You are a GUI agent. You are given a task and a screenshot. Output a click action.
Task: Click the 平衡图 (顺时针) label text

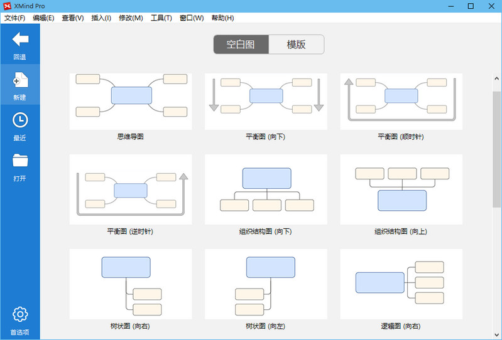pyautogui.click(x=401, y=137)
